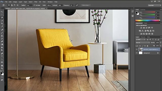This screenshot has width=162, height=91.
Task: Open the Layer menu
Action: [x=20, y=2]
